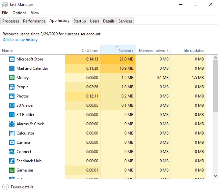Viewport: 218px width, 195px height.
Task: Click the 21.0 MB network value
Action: coord(126,59)
